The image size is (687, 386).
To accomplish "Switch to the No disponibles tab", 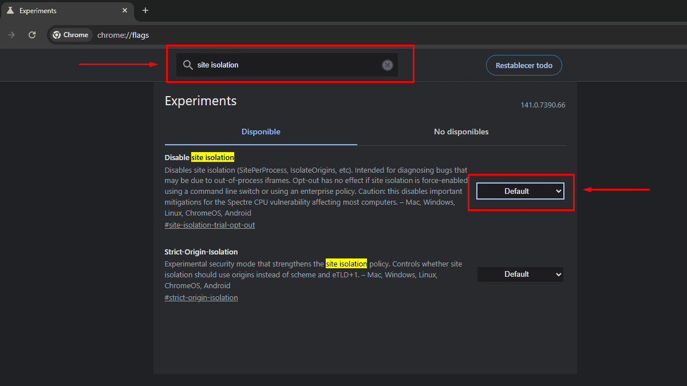I will pyautogui.click(x=461, y=132).
